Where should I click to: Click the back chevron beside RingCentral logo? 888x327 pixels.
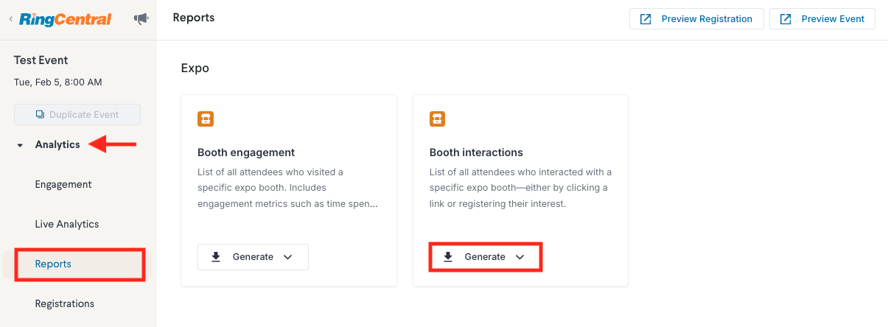point(10,19)
